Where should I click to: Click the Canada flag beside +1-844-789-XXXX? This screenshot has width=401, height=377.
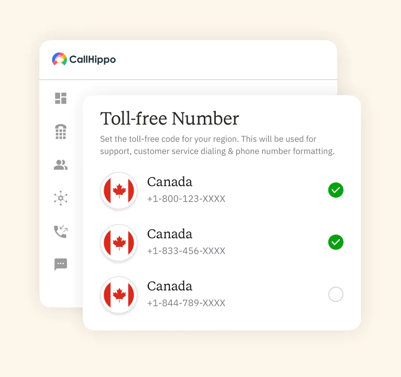point(119,295)
